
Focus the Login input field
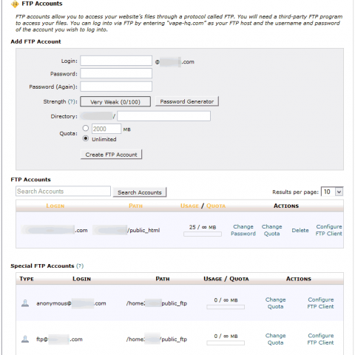116,61
